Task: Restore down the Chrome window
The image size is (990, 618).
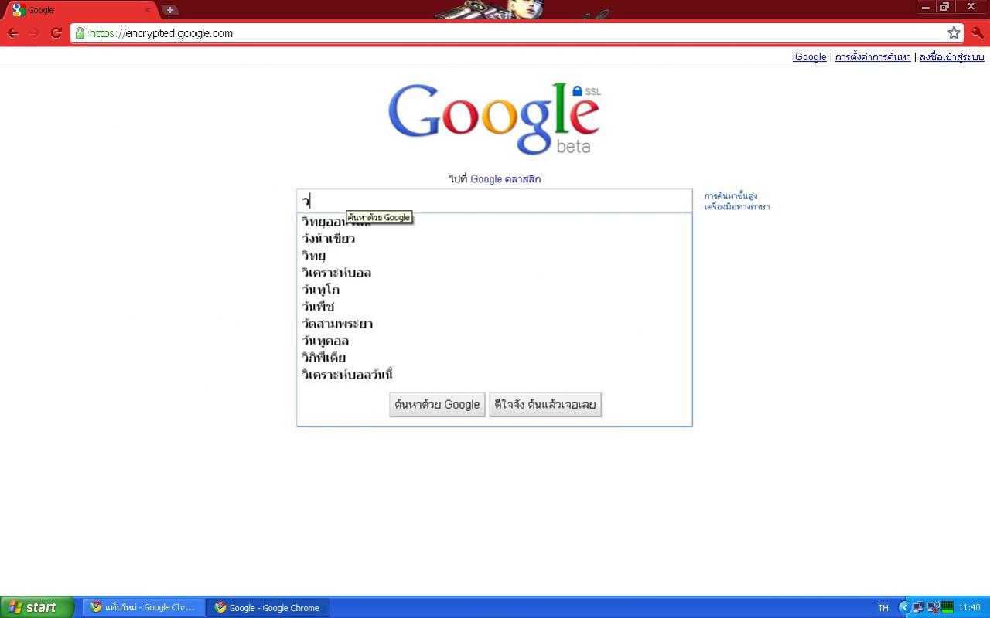Action: point(944,7)
